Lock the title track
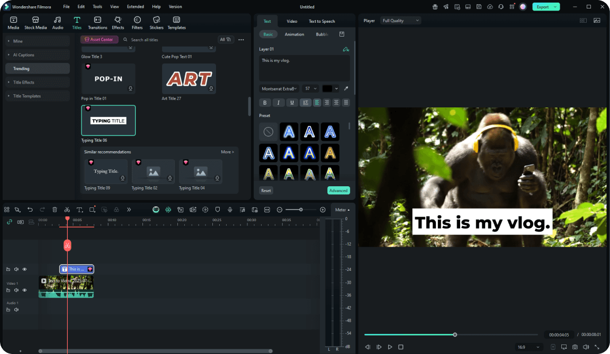 8,269
